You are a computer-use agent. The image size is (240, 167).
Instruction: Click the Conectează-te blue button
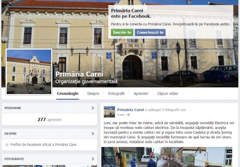pos(150,32)
